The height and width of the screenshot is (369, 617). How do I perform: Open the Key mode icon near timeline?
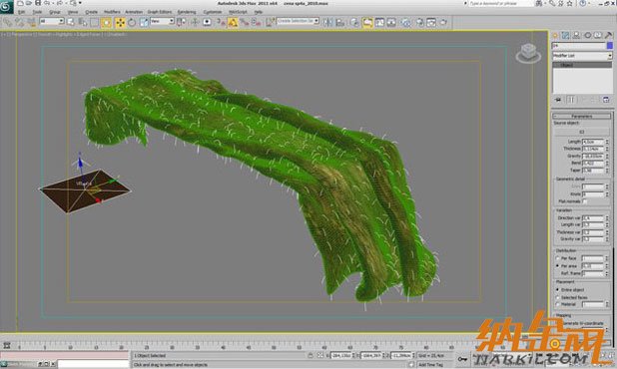point(463,359)
